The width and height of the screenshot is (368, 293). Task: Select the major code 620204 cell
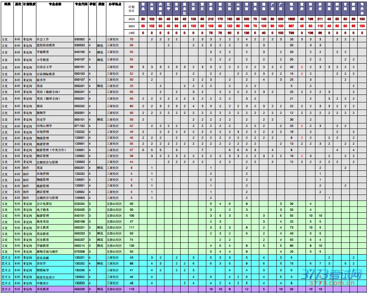tap(79, 204)
